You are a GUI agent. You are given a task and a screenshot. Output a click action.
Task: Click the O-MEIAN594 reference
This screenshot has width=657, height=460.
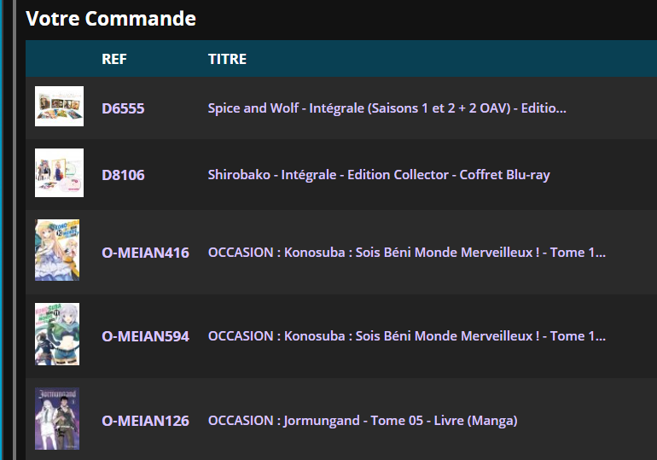(x=145, y=336)
